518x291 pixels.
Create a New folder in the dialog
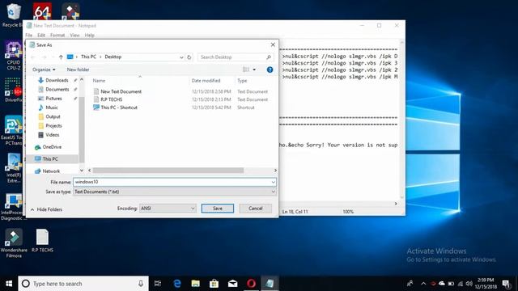(x=78, y=70)
